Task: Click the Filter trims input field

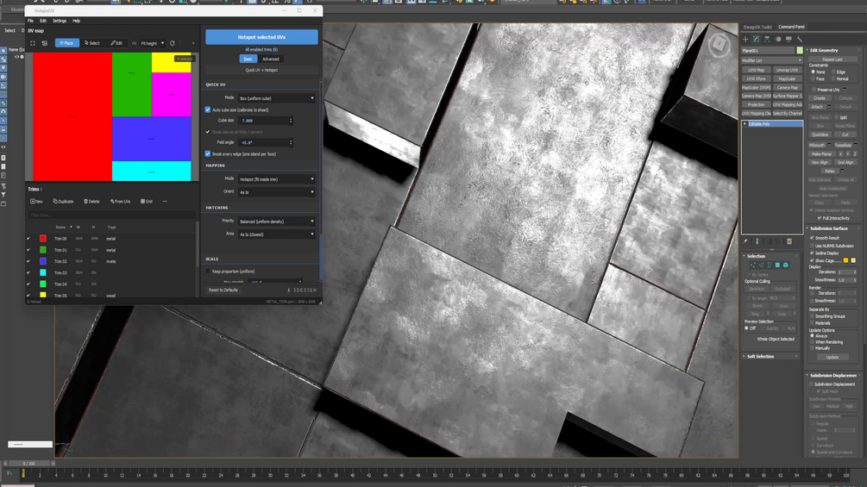Action: (x=112, y=215)
